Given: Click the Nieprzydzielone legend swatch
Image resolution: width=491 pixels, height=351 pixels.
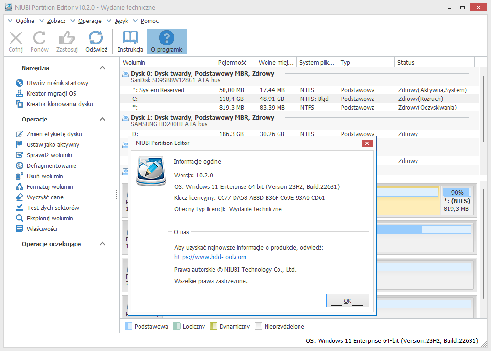Looking at the screenshot, I should point(258,327).
